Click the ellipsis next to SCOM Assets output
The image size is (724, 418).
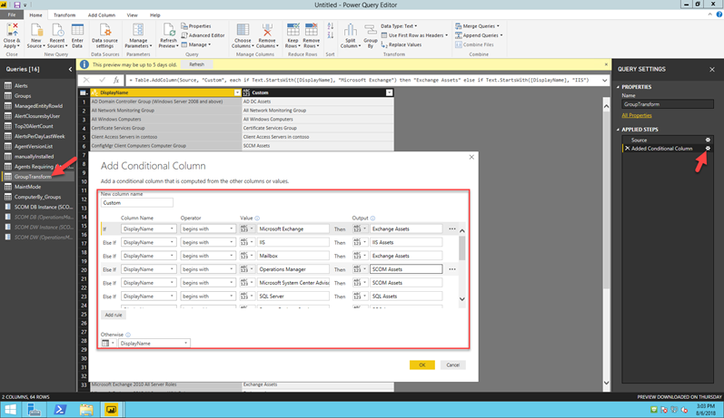pos(451,269)
